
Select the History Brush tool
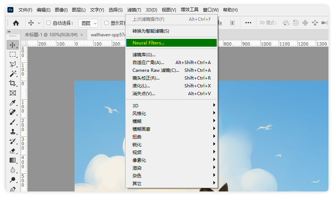click(13, 141)
